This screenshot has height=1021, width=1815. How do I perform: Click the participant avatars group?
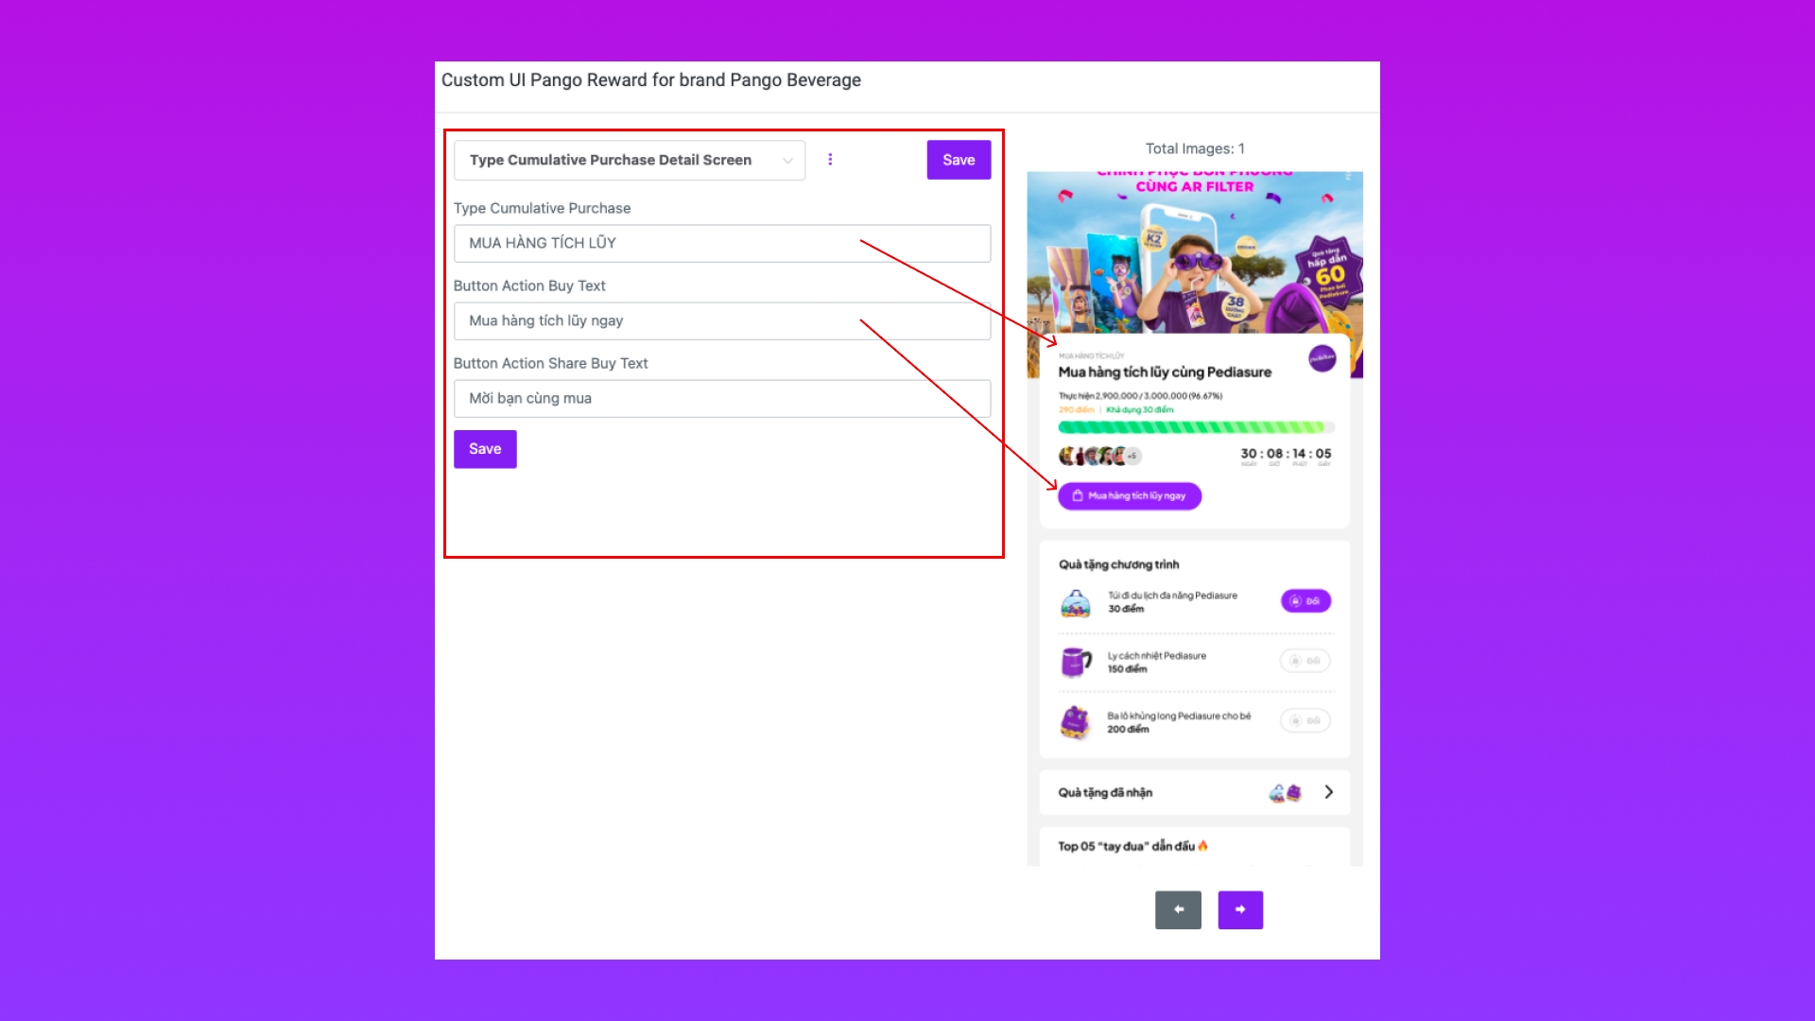[x=1099, y=456]
